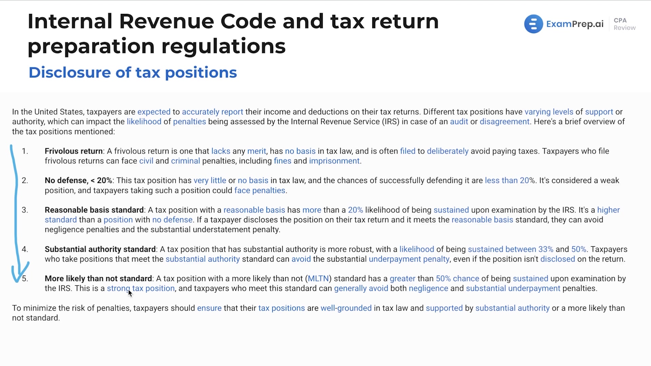Click the highlighted word 'imprisonment'

click(334, 161)
